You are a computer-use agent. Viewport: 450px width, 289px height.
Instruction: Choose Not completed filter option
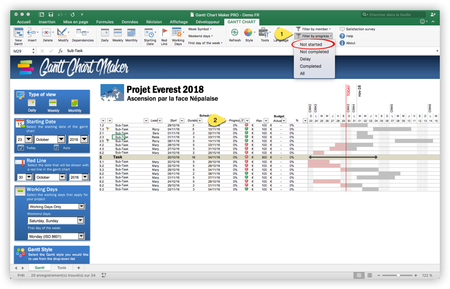tap(314, 51)
